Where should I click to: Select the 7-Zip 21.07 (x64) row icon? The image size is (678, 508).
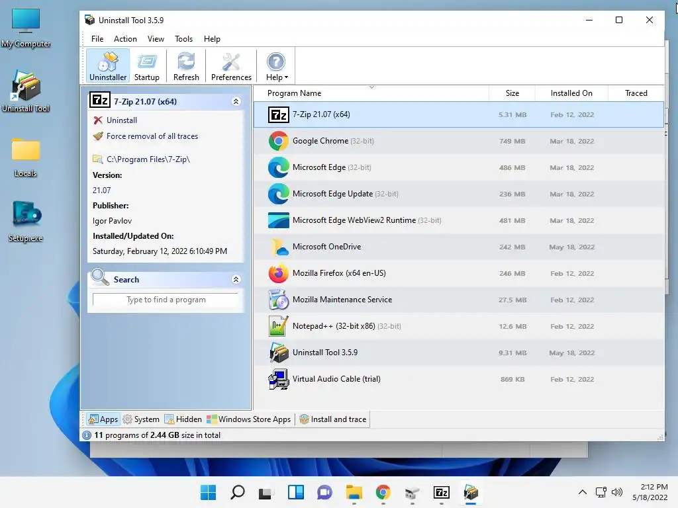(279, 114)
